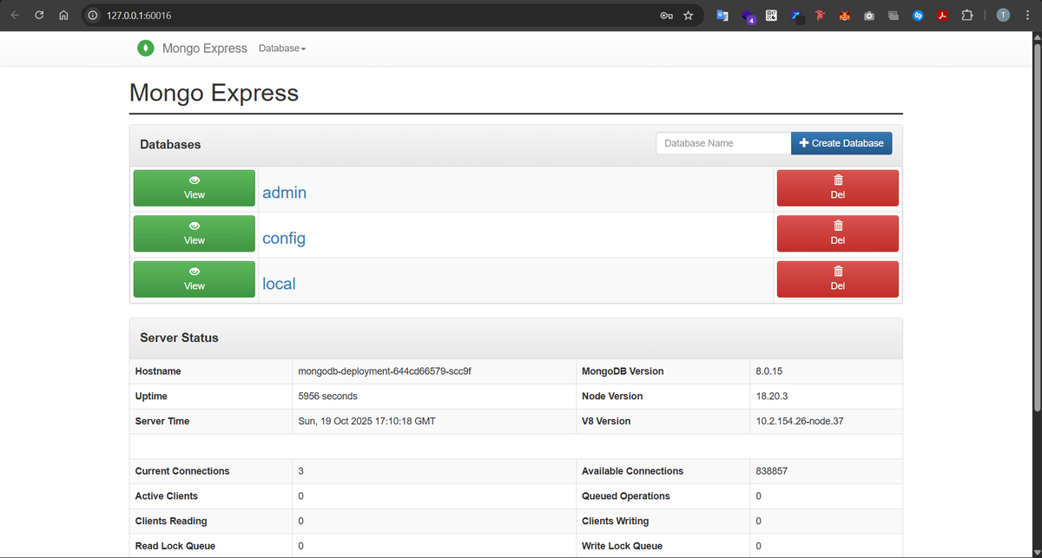The width and height of the screenshot is (1042, 558).
Task: Select hostname value mongodb-deployment-644cd66579-scc9f
Action: click(x=385, y=371)
